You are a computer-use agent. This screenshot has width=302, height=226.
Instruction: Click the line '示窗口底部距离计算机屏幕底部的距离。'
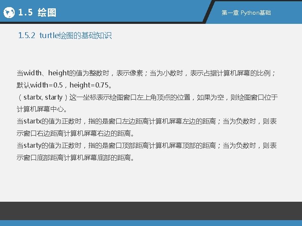pos(75,158)
